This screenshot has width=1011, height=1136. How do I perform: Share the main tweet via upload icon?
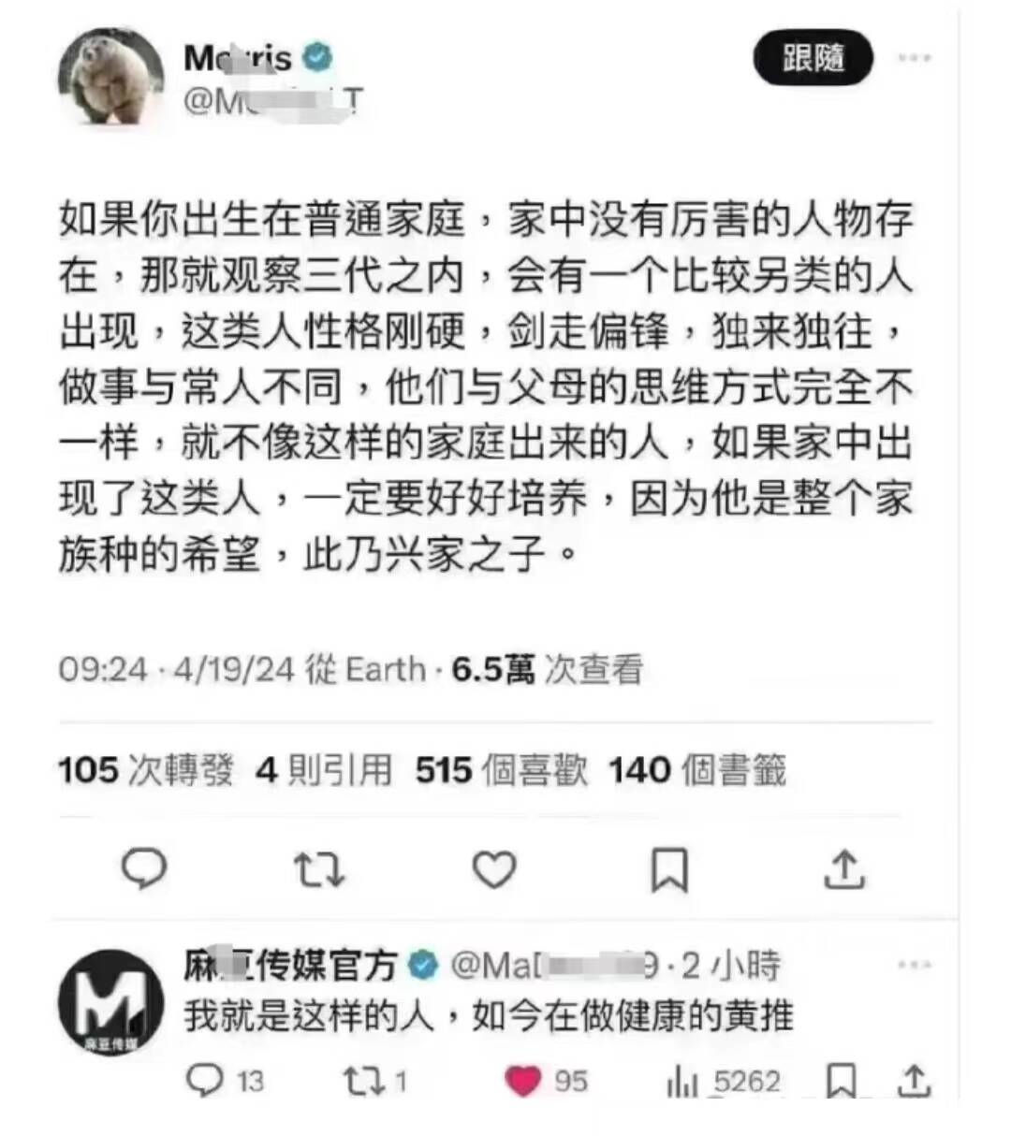click(x=843, y=868)
